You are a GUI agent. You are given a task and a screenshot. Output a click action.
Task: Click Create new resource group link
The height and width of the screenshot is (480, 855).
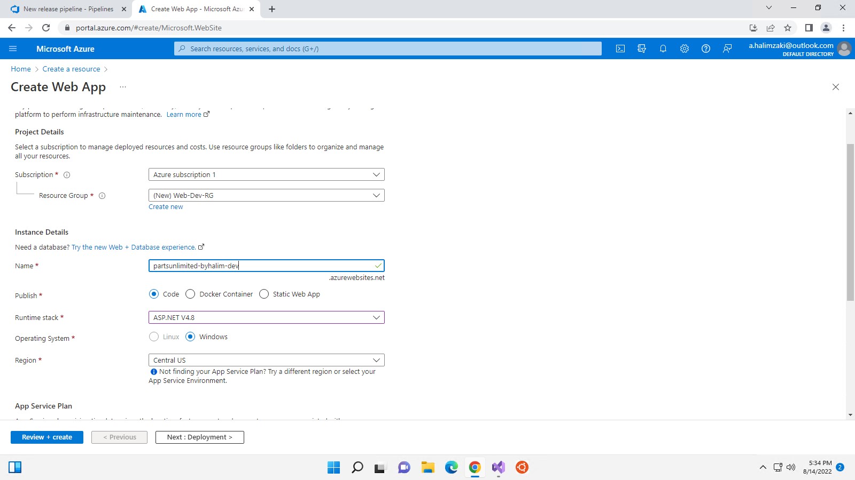(x=166, y=207)
